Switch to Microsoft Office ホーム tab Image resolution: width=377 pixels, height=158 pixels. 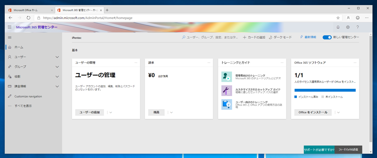(30, 10)
